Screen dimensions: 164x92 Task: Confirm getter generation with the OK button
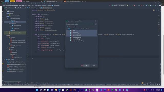pyautogui.click(x=86, y=65)
